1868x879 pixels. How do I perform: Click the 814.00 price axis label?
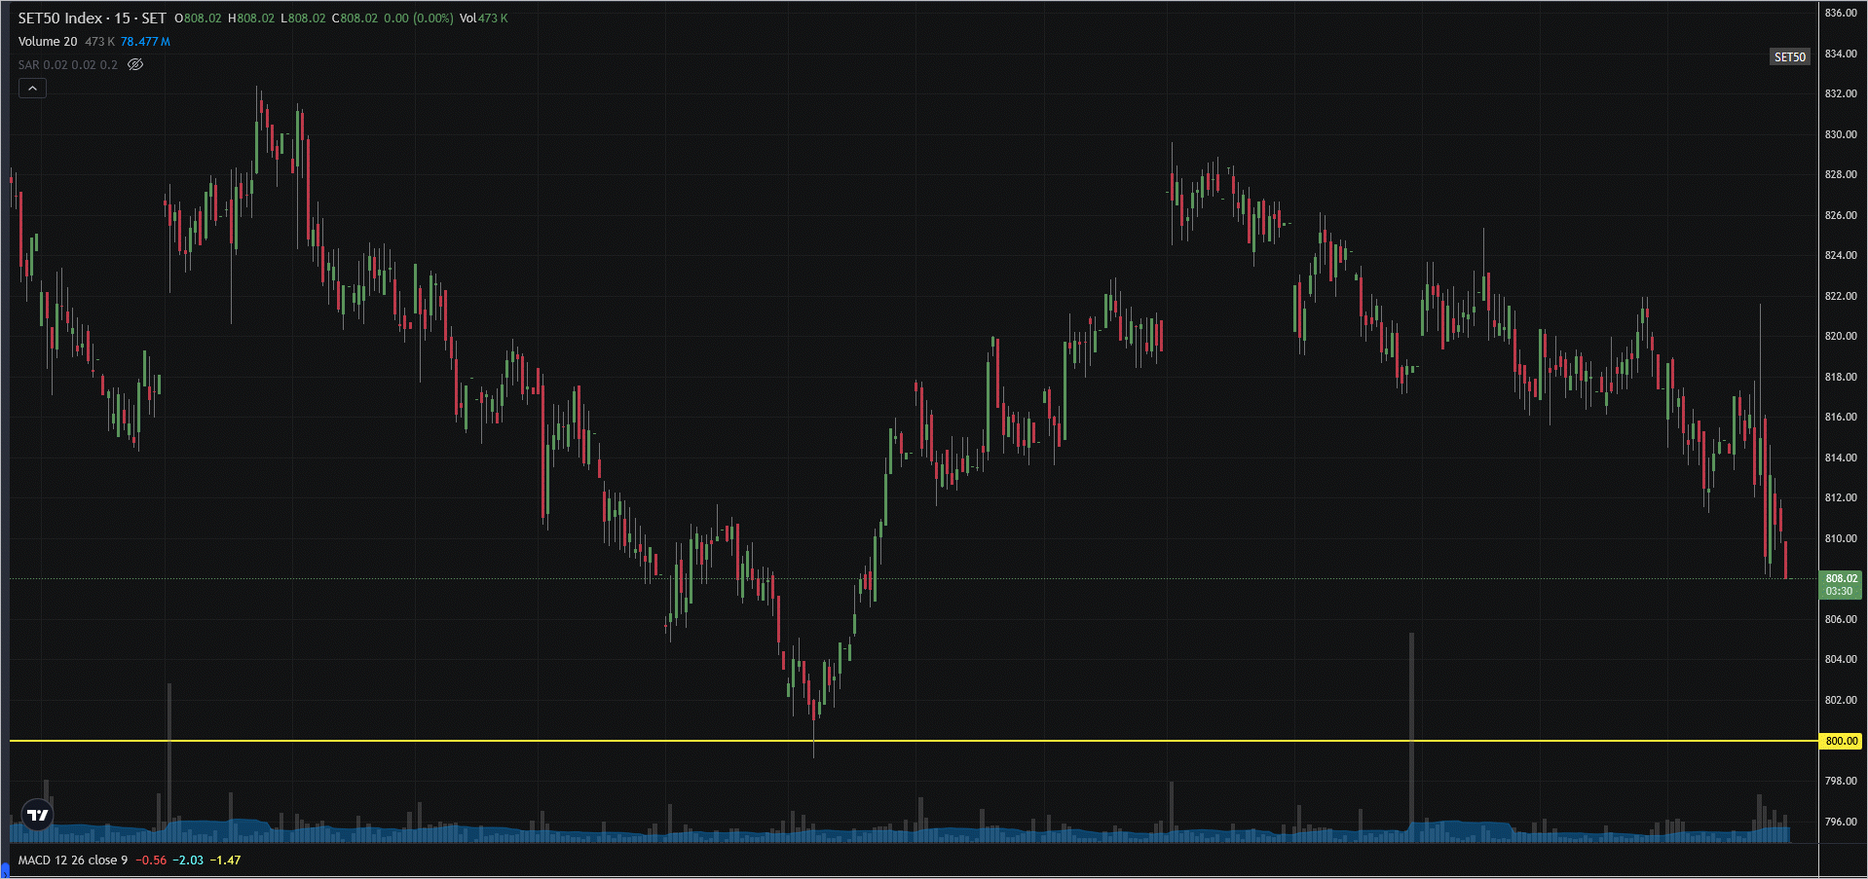coord(1841,458)
